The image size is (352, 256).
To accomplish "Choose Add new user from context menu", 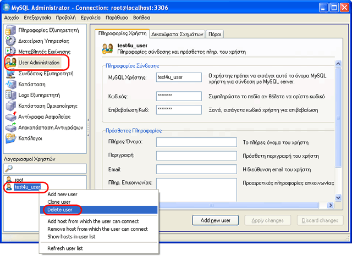I will tap(62, 194).
